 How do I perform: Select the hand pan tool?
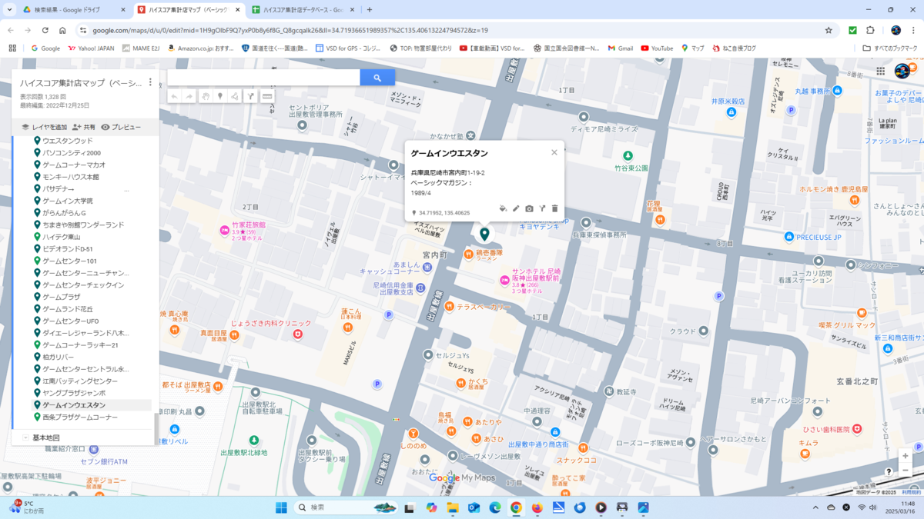pos(206,96)
